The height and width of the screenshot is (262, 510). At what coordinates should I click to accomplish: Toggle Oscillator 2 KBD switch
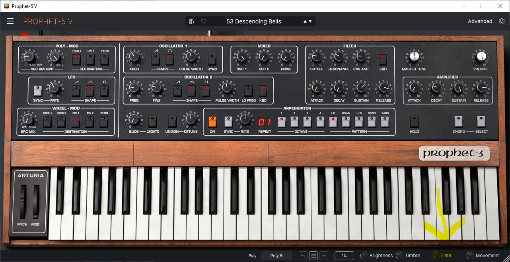263,91
